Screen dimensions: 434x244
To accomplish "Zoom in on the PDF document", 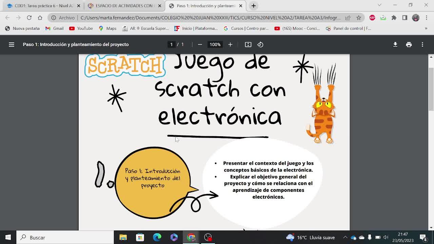I will (230, 44).
